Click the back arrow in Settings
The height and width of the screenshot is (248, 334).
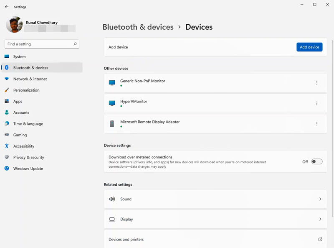click(x=7, y=7)
